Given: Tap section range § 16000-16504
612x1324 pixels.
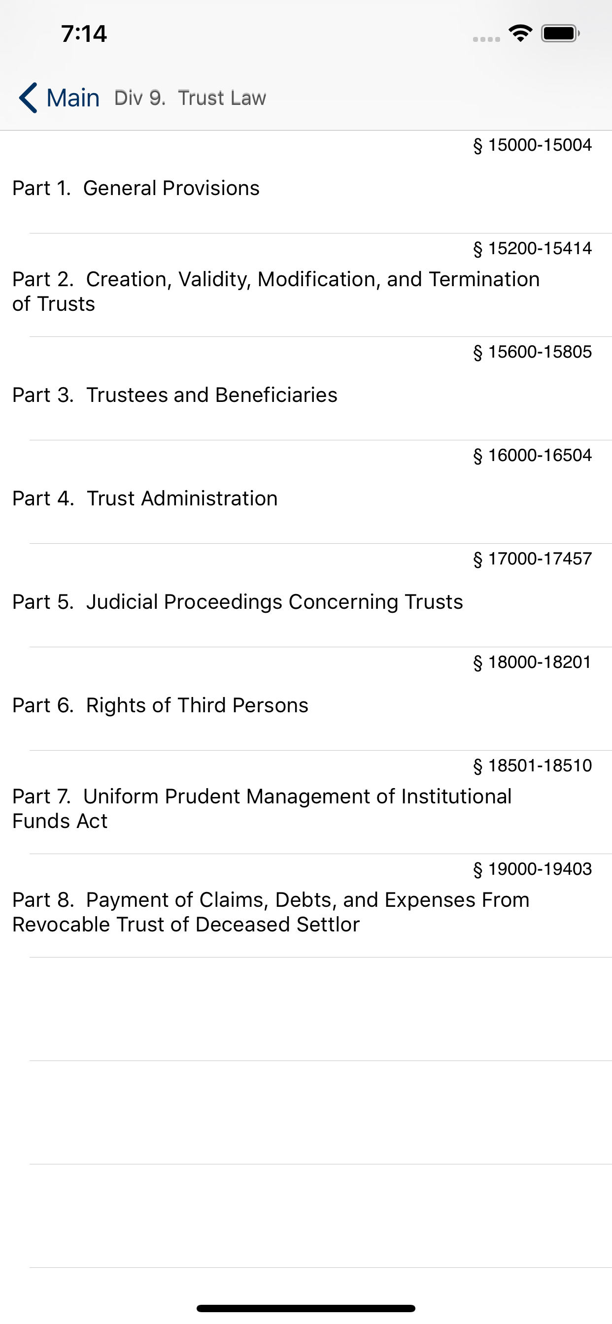Looking at the screenshot, I should tap(532, 456).
